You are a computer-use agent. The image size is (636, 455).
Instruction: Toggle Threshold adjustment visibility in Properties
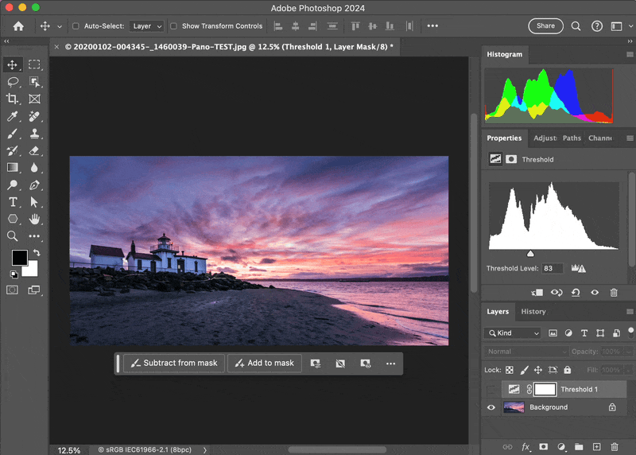[x=595, y=293]
